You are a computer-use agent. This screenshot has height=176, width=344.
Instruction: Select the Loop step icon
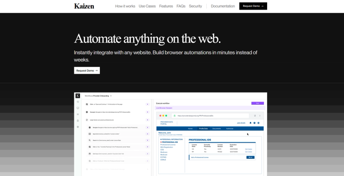(87, 120)
